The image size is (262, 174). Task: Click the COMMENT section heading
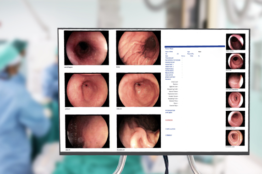point(169,135)
